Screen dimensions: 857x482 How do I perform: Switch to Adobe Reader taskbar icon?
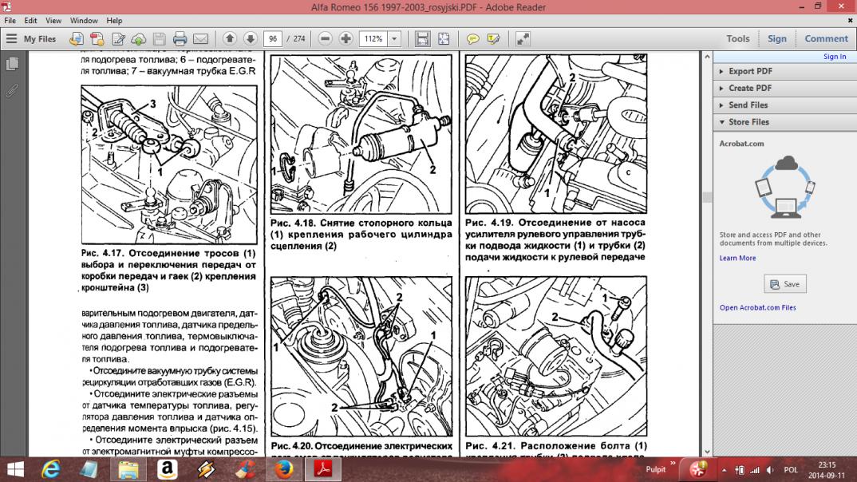pyautogui.click(x=323, y=469)
